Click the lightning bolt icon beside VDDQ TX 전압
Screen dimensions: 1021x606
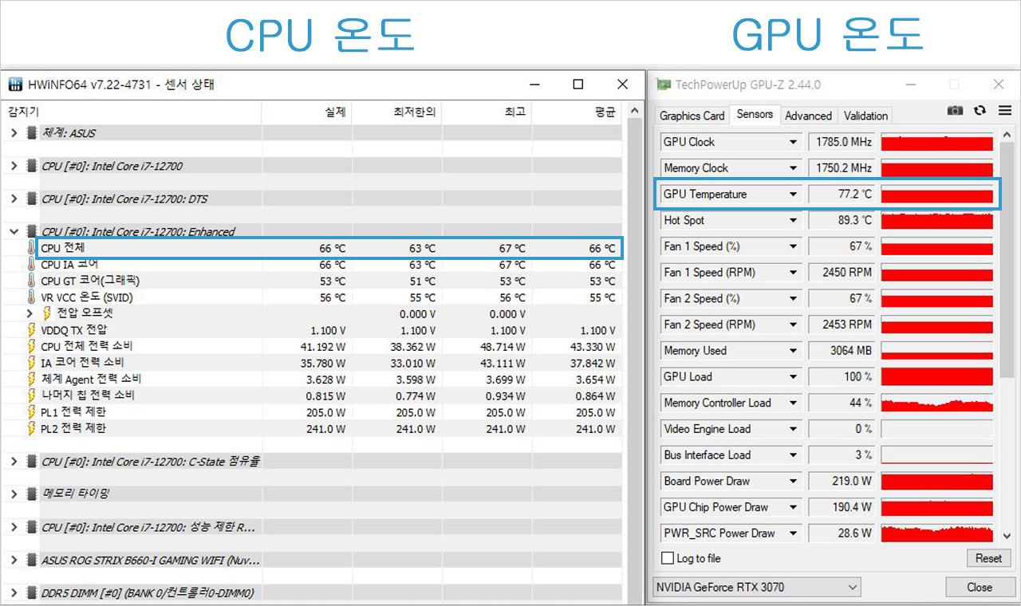pos(34,329)
